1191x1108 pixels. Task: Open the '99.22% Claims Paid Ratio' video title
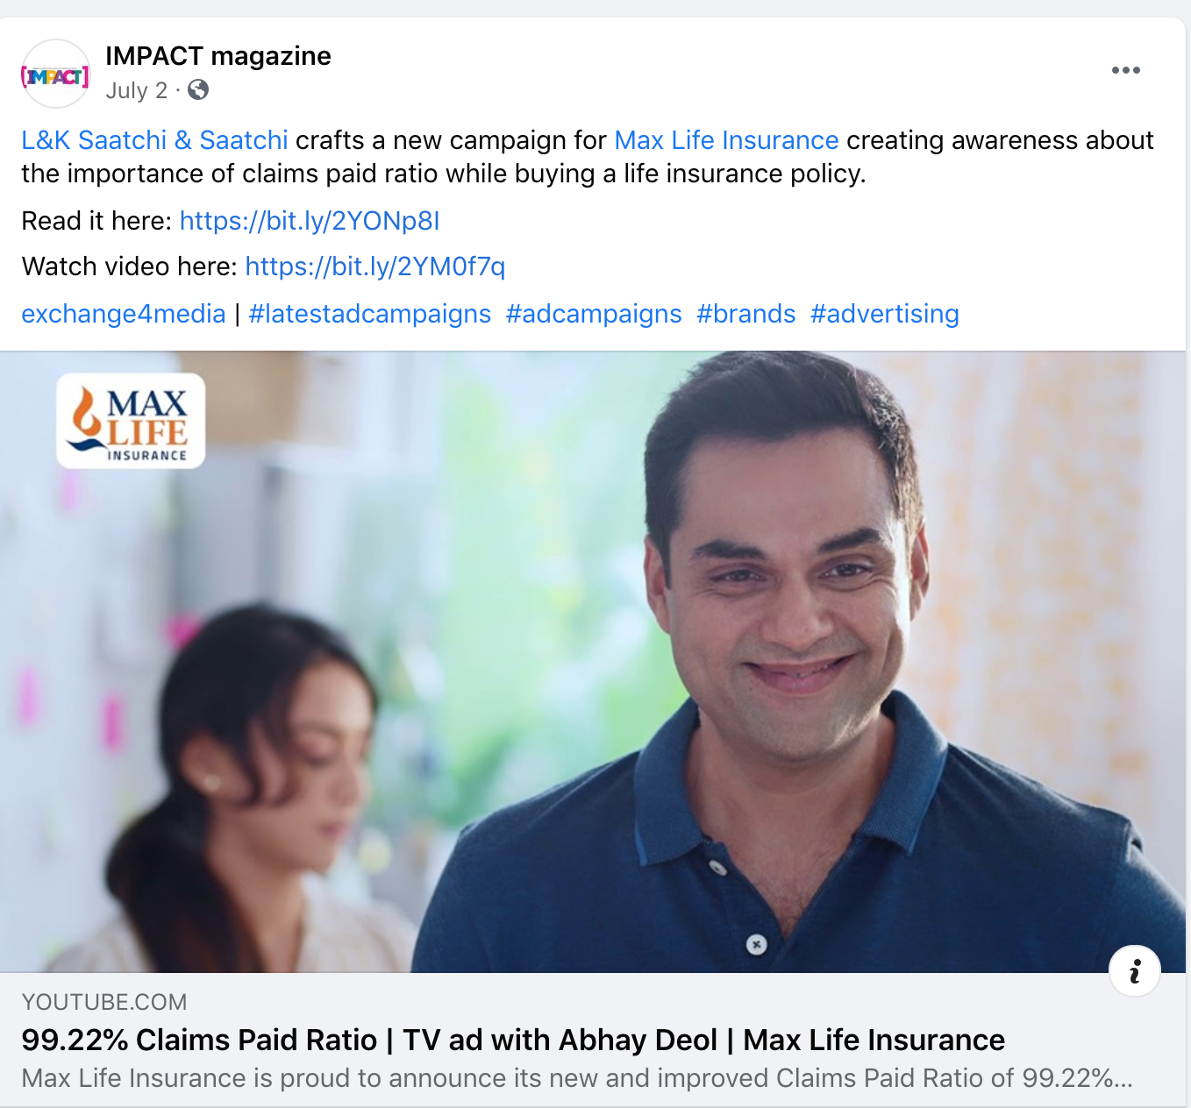coord(513,1040)
